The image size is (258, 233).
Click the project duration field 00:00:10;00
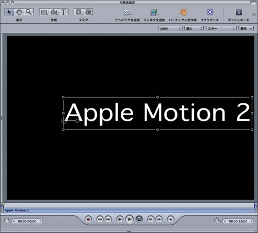coord(238,221)
